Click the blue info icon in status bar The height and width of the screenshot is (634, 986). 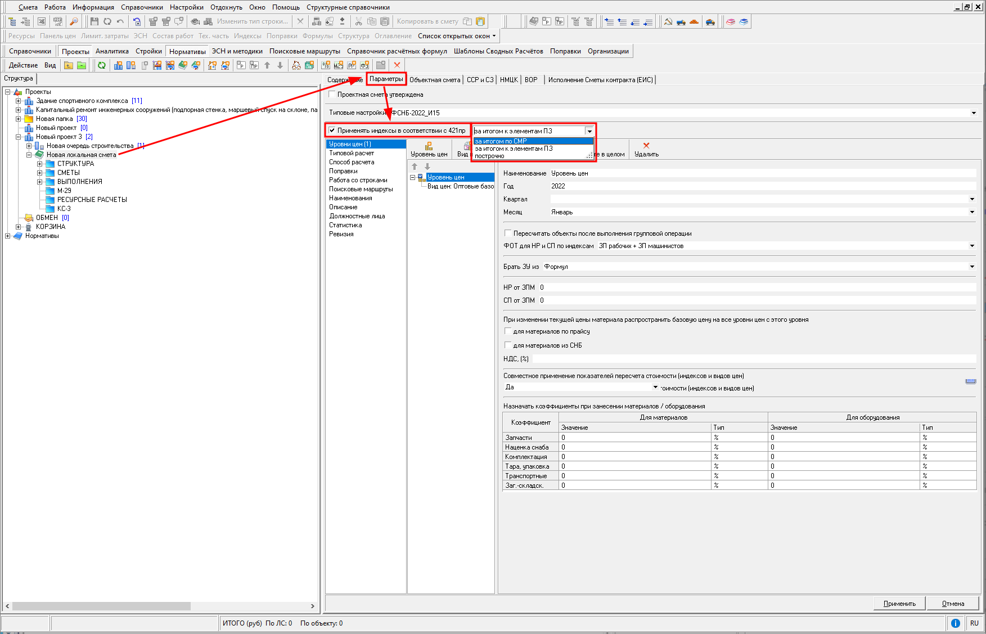pyautogui.click(x=955, y=623)
